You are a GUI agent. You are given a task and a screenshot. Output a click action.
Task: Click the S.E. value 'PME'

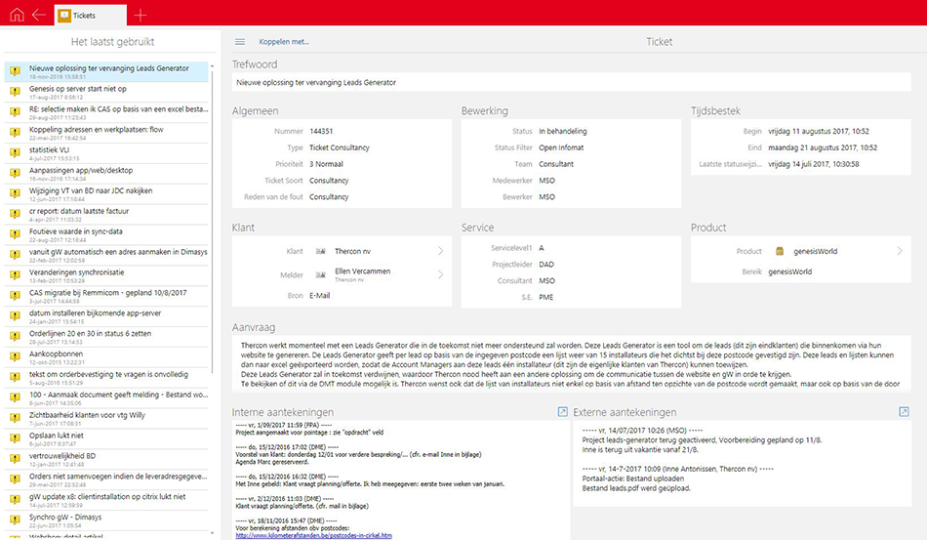pos(546,298)
